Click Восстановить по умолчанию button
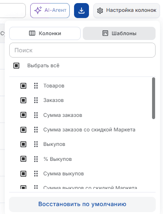163x214 pixels. pos(82,204)
